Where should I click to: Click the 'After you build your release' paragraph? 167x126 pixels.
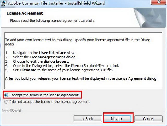click(81, 78)
